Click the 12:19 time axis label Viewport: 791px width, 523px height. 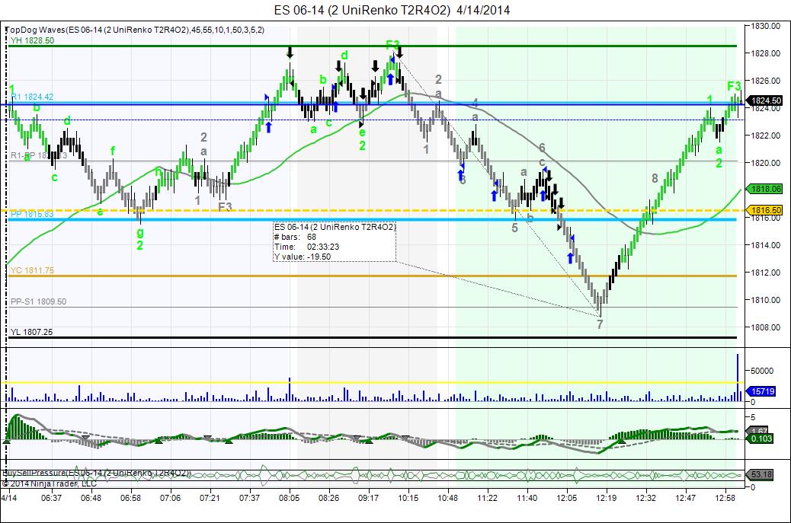tap(606, 498)
